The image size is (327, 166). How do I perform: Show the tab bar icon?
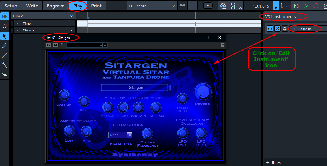coord(183,6)
